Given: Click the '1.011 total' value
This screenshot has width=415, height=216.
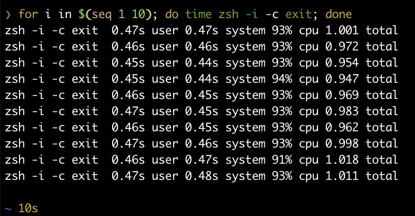Looking at the screenshot, I should pyautogui.click(x=362, y=176).
